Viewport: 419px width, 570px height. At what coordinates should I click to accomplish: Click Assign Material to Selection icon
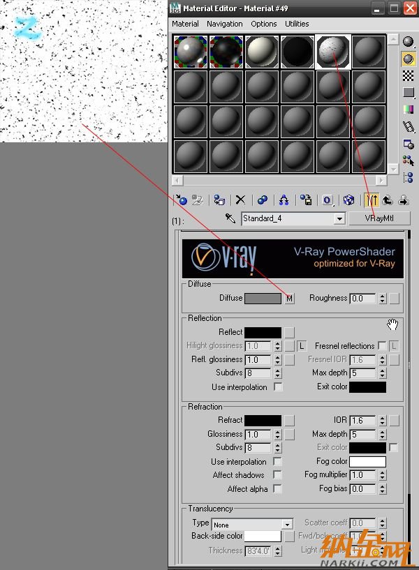[x=219, y=200]
